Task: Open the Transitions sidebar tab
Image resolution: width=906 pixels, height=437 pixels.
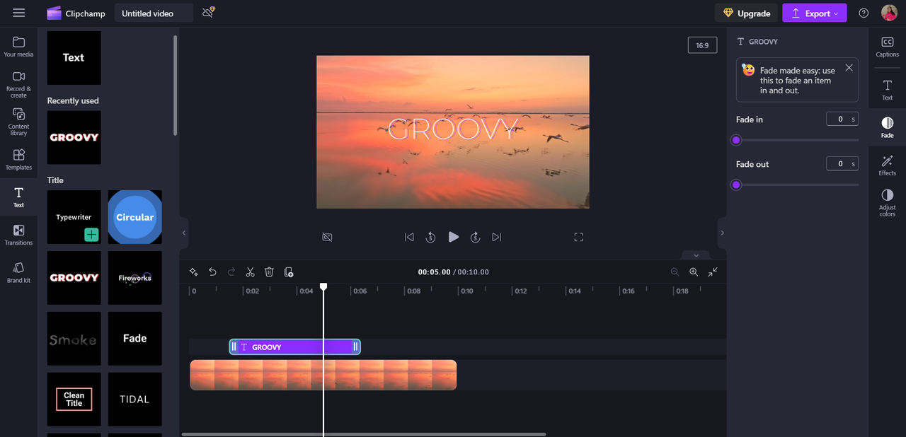Action: coord(18,235)
